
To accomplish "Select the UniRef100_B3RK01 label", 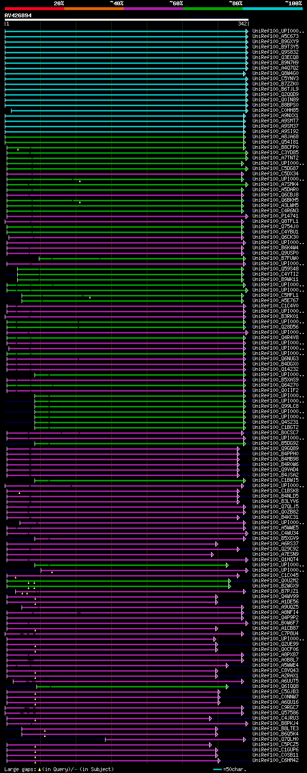I will [x=275, y=316].
